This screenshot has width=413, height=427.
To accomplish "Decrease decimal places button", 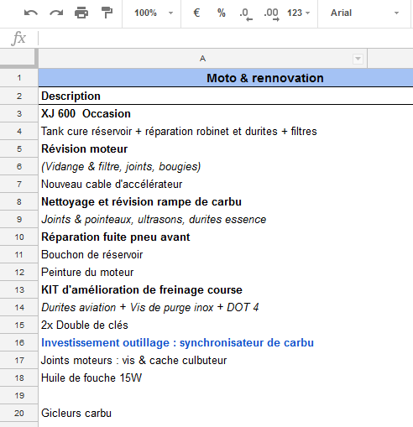I will tap(246, 14).
